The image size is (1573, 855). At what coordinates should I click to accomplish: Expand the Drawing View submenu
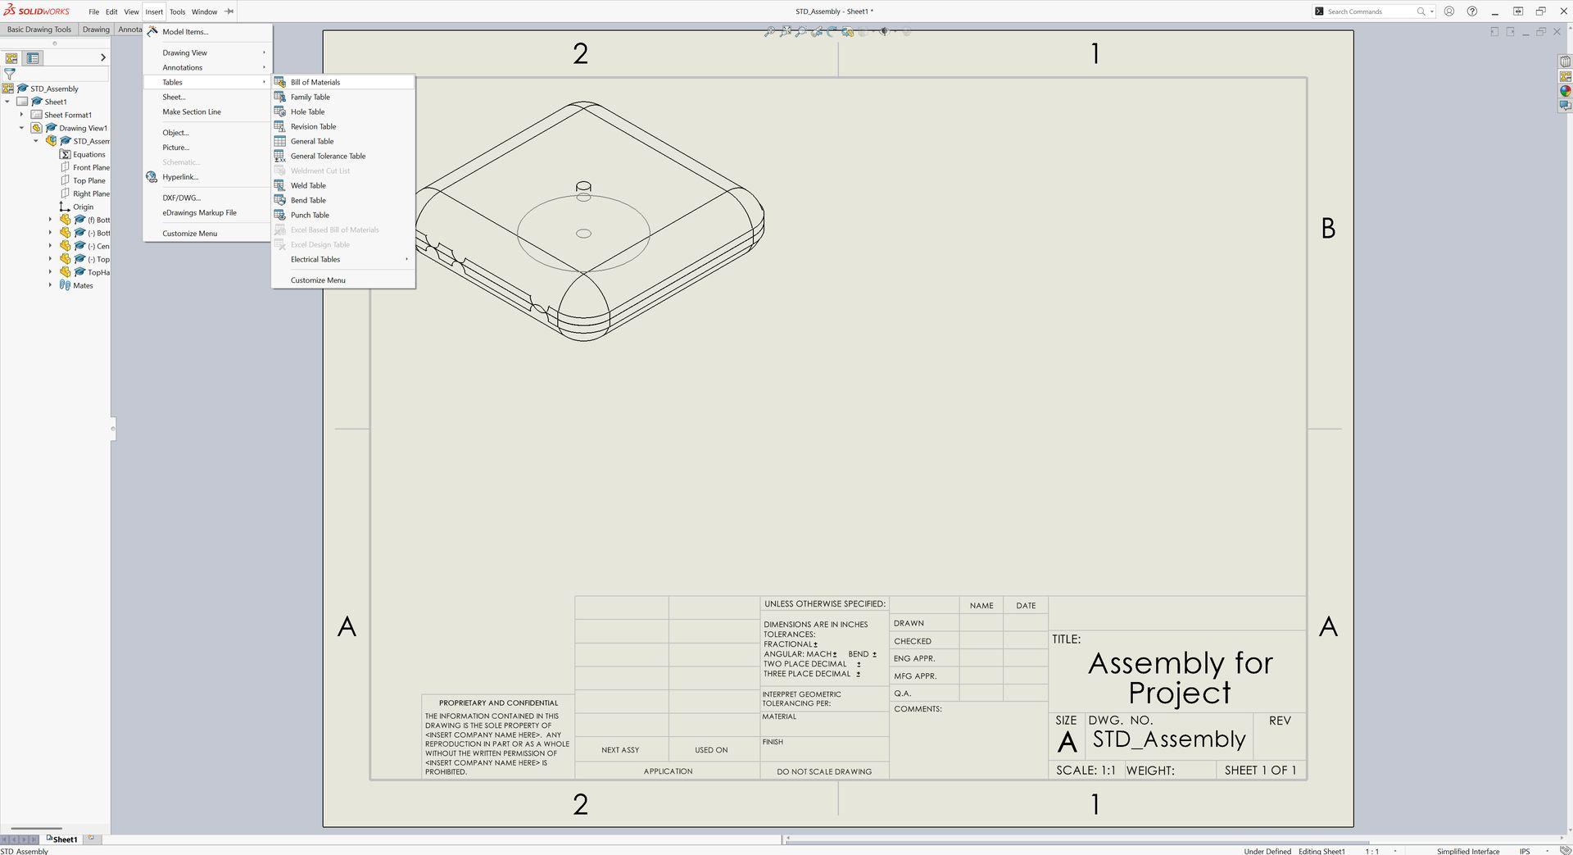pos(207,52)
